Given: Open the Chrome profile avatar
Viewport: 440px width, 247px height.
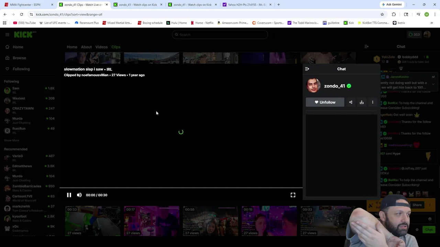Looking at the screenshot, I should (x=427, y=14).
